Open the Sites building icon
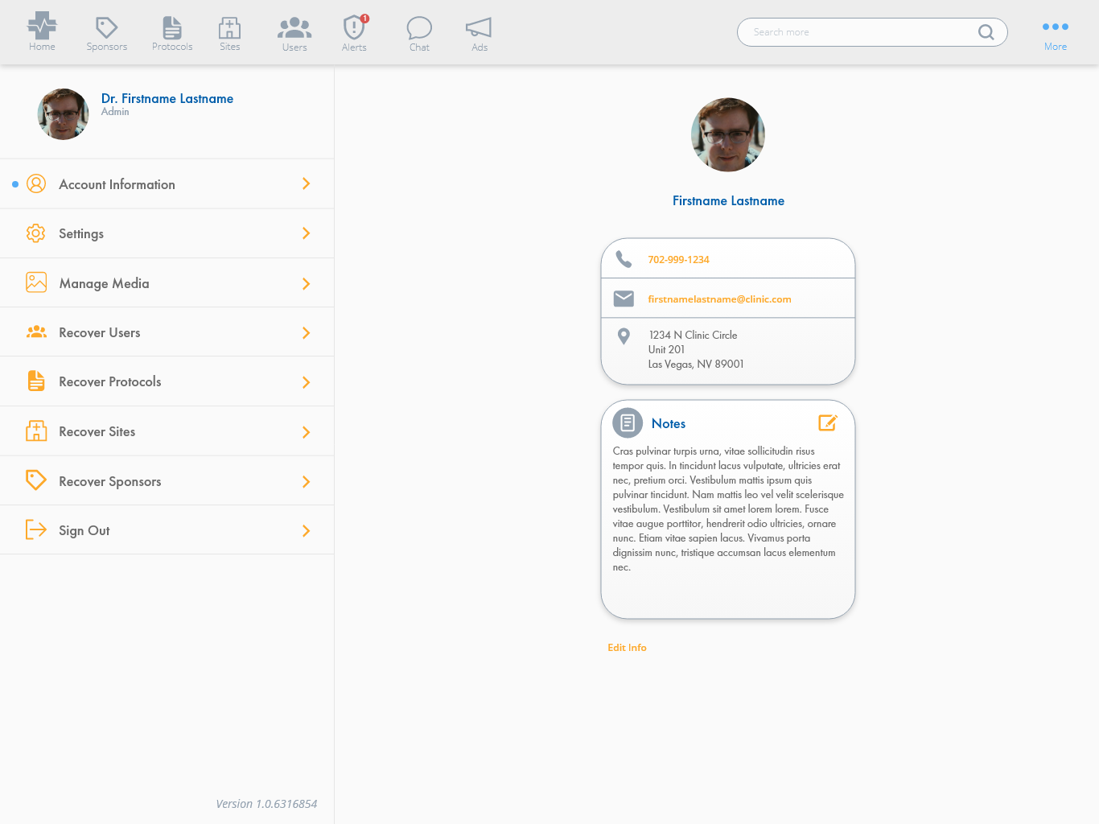 tap(230, 28)
